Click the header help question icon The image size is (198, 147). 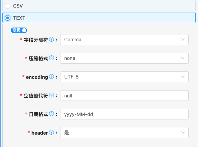click(x=51, y=132)
